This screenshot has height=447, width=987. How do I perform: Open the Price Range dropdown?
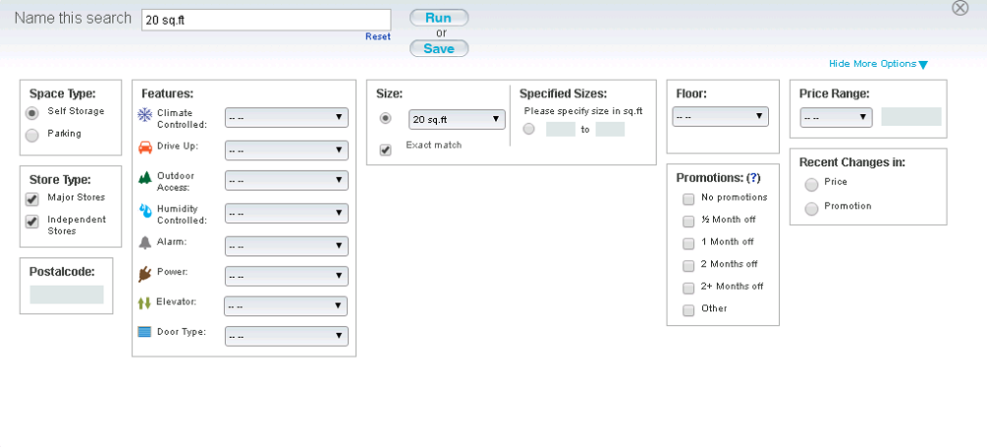click(x=836, y=117)
